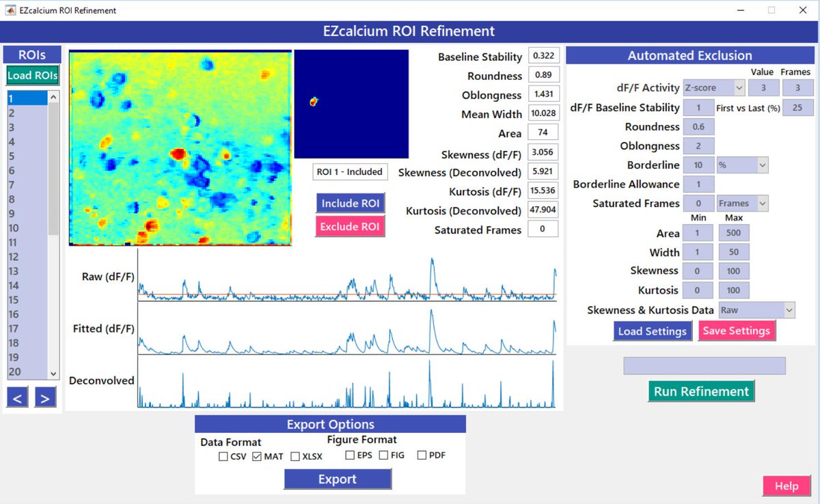Click the Borderline Allowance field
The height and width of the screenshot is (504, 820).
[699, 184]
